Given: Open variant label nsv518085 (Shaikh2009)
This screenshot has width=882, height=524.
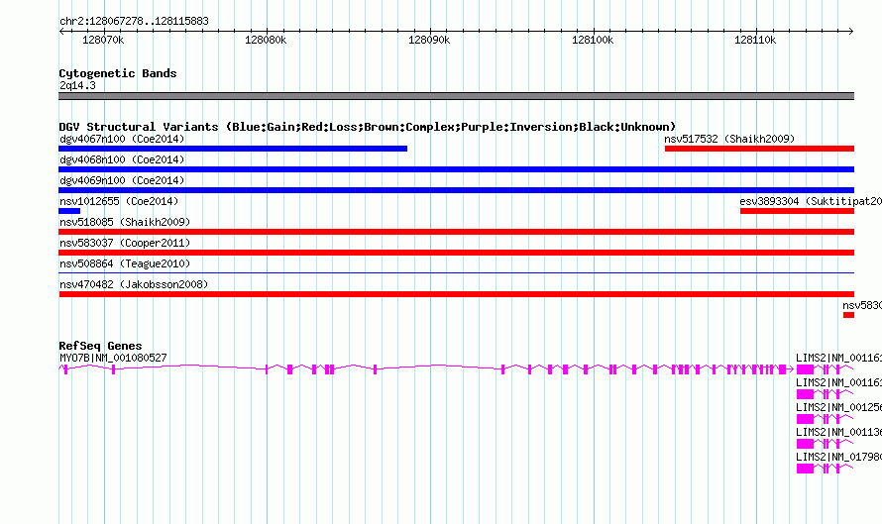Looking at the screenshot, I should 125,222.
